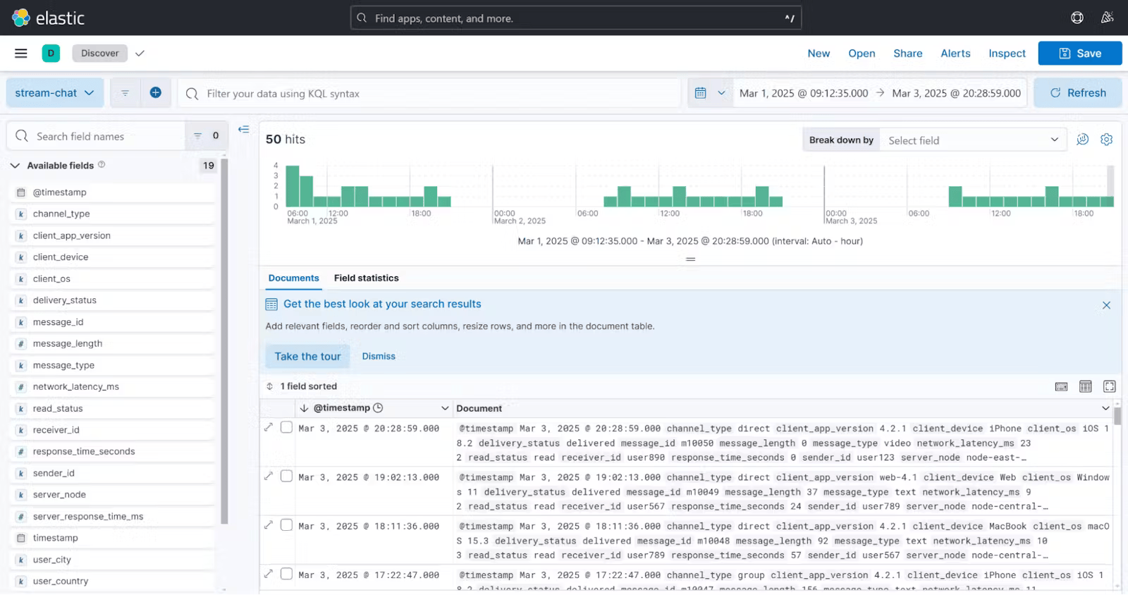Click the Open menu item
Viewport: 1128px width, 595px height.
tap(862, 53)
